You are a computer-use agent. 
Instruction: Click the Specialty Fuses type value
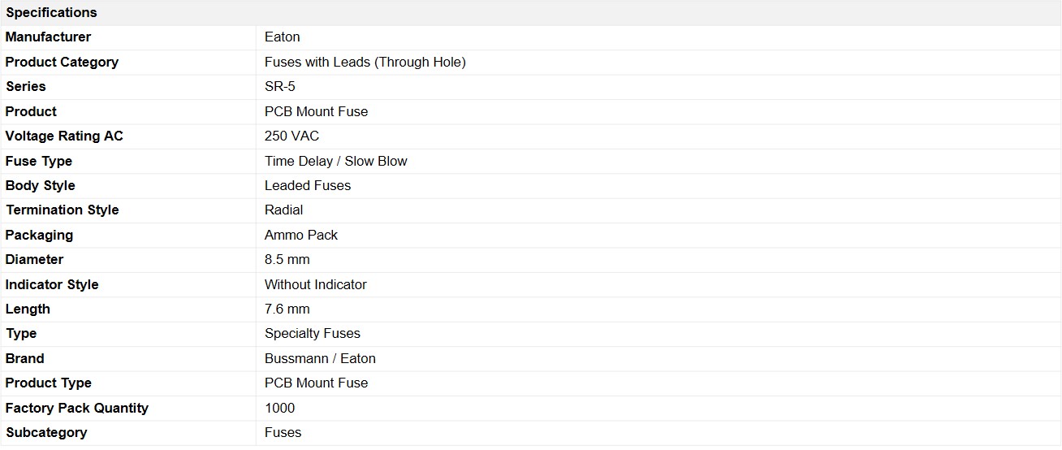[x=313, y=333]
